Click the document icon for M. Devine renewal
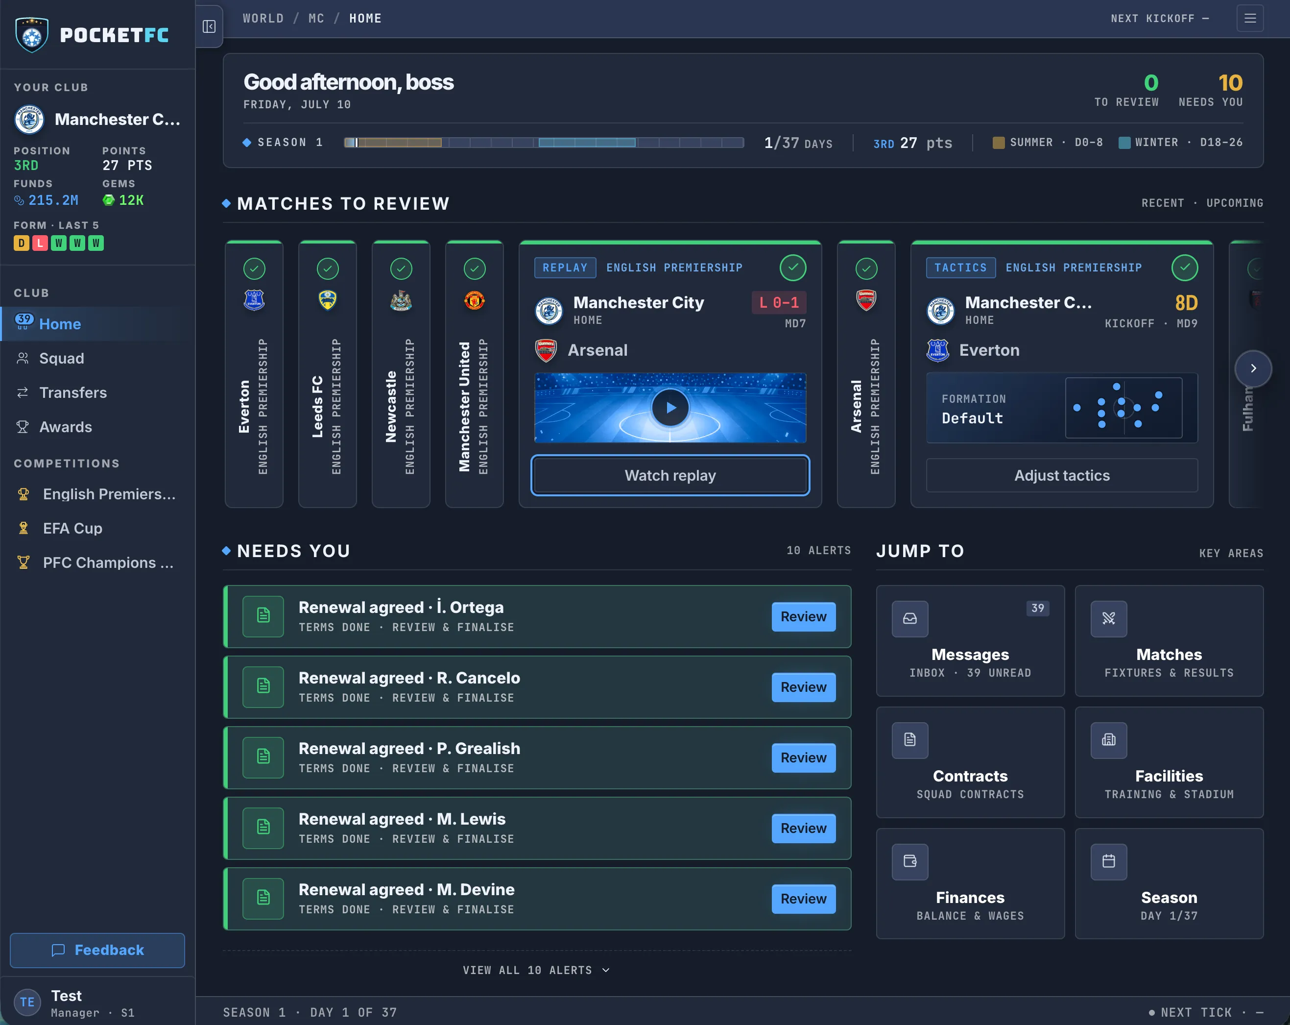 [263, 898]
